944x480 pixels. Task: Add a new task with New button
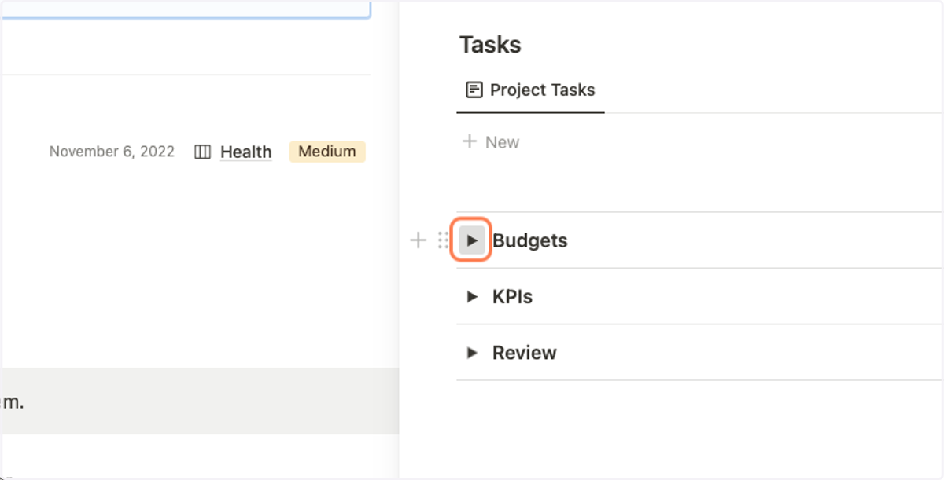(x=491, y=142)
